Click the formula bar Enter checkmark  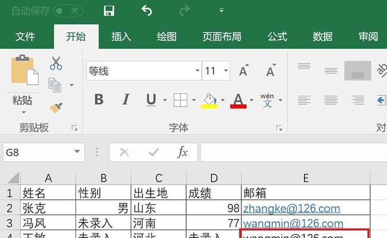[x=153, y=152]
